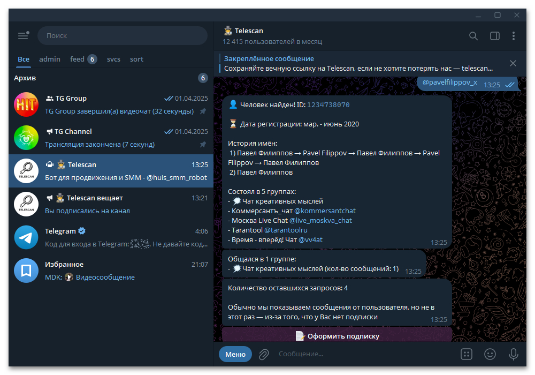Click the microphone voice message icon

(x=514, y=354)
